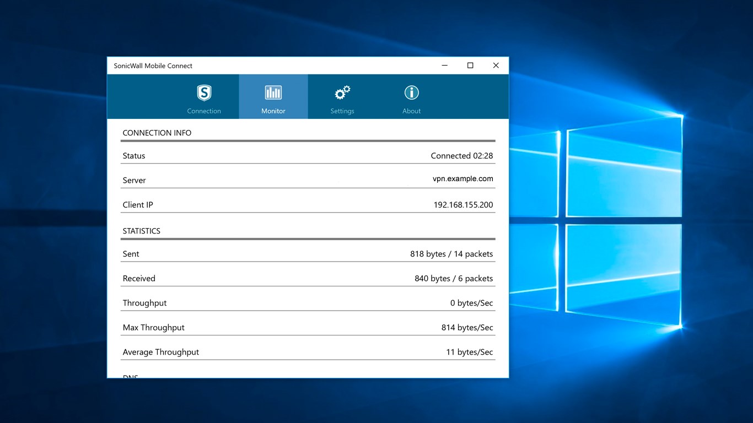Switch to the Settings tab label
The image size is (753, 423).
coord(342,111)
